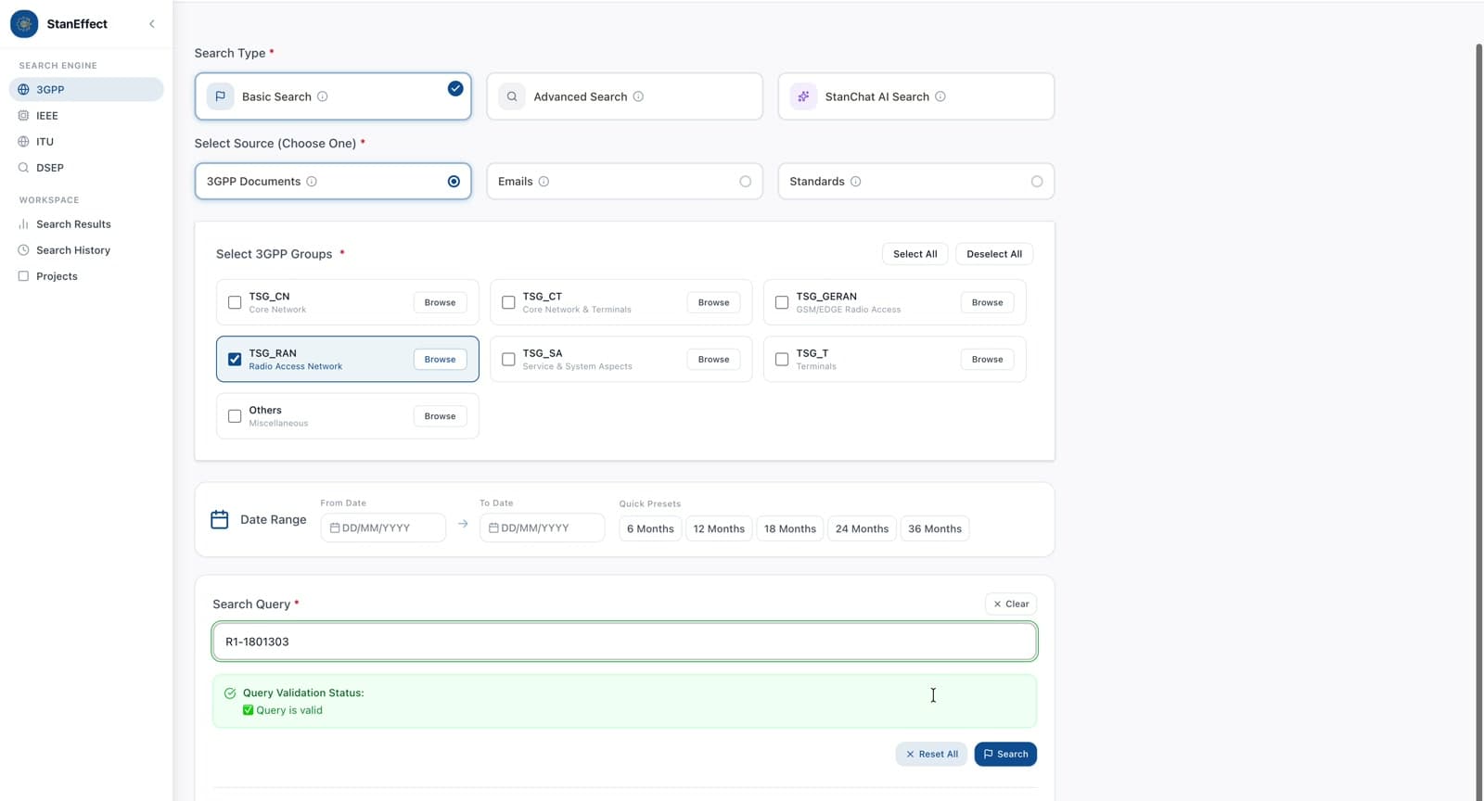Viewport: 1484px width, 801px height.
Task: Browse the TSG_GERAN group
Action: (x=987, y=302)
